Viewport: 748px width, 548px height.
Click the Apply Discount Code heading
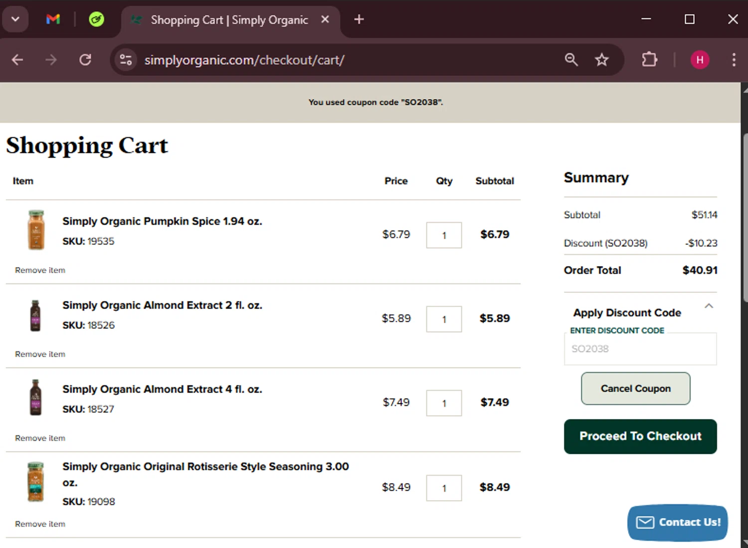pos(627,313)
